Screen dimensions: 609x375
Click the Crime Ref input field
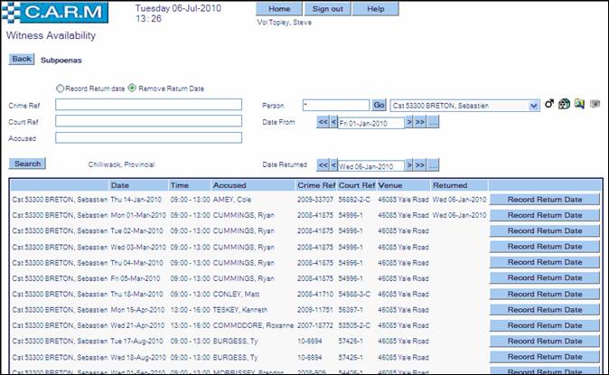tap(149, 105)
